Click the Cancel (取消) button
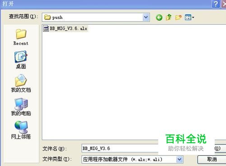226x166 pixels. [212, 159]
